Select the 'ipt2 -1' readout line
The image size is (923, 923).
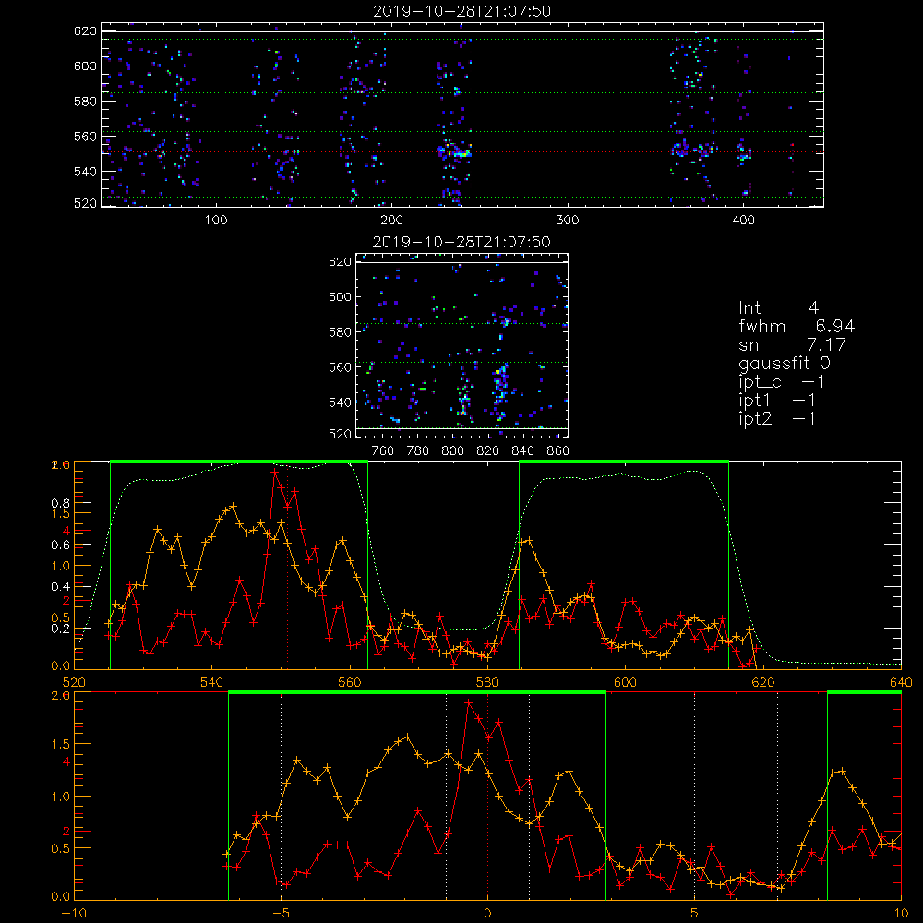(x=777, y=418)
